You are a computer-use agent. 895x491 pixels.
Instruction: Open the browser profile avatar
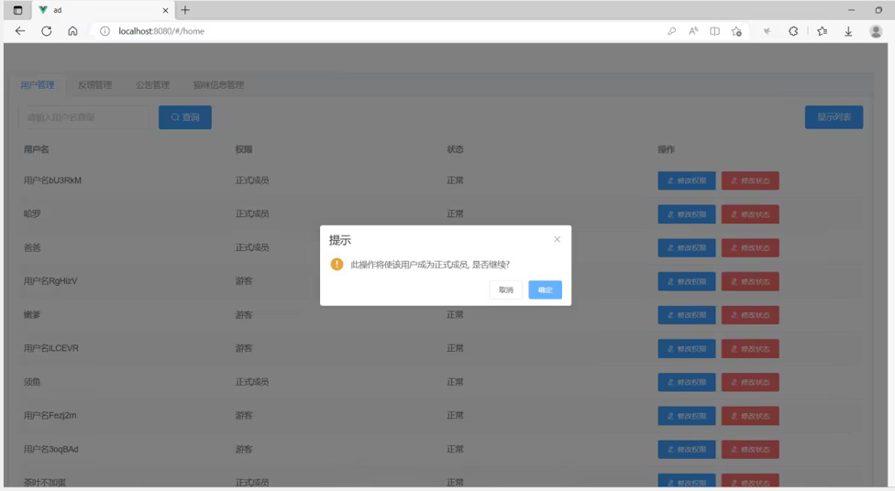tap(876, 31)
